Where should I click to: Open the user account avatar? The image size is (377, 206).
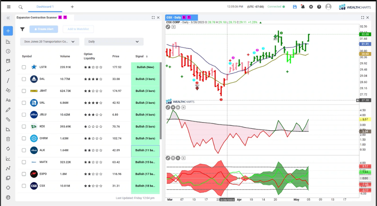click(x=328, y=7)
